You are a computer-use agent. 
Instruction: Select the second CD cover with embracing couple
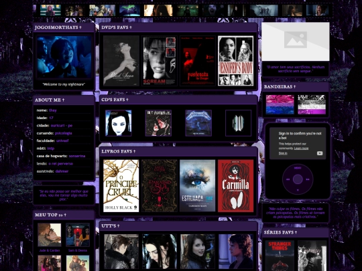(158, 123)
